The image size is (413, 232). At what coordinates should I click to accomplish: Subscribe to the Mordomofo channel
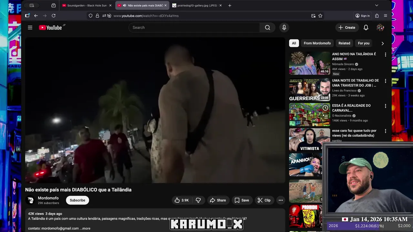pyautogui.click(x=77, y=200)
